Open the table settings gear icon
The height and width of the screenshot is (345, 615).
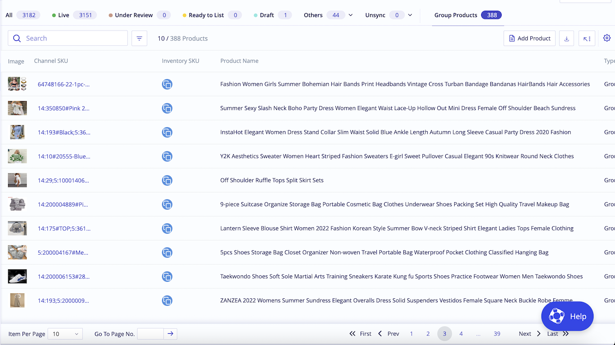(607, 38)
